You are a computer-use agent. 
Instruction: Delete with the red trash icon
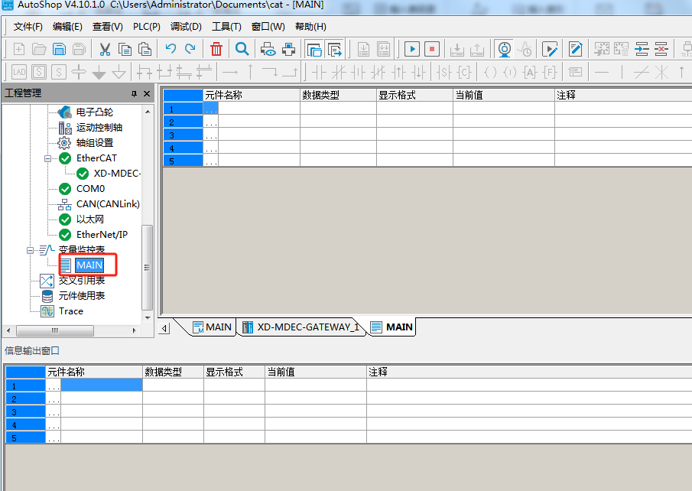216,49
